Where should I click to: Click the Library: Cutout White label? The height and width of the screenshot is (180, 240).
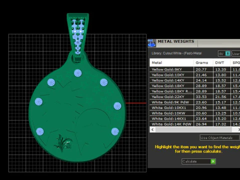[176, 53]
